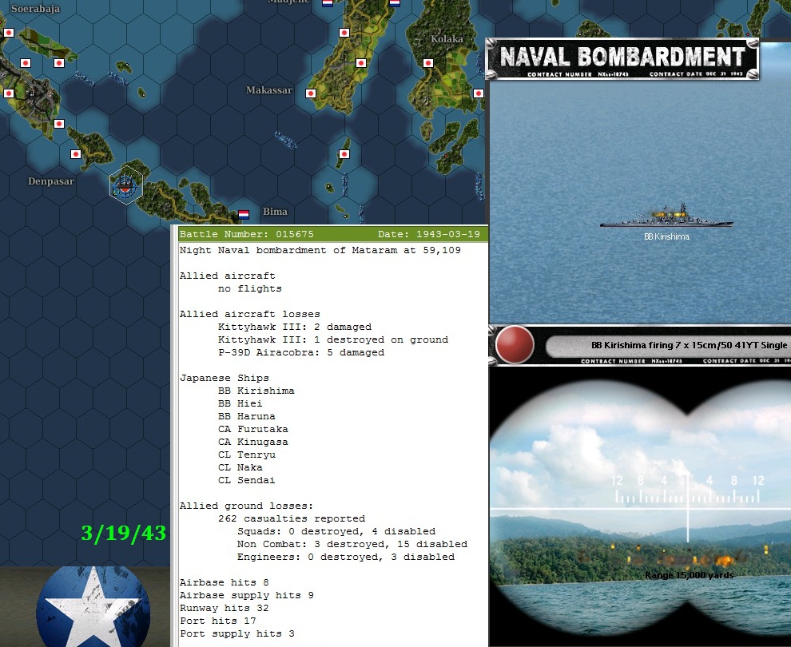This screenshot has width=791, height=647.
Task: Click BB Hiei in ship list
Action: [x=240, y=403]
